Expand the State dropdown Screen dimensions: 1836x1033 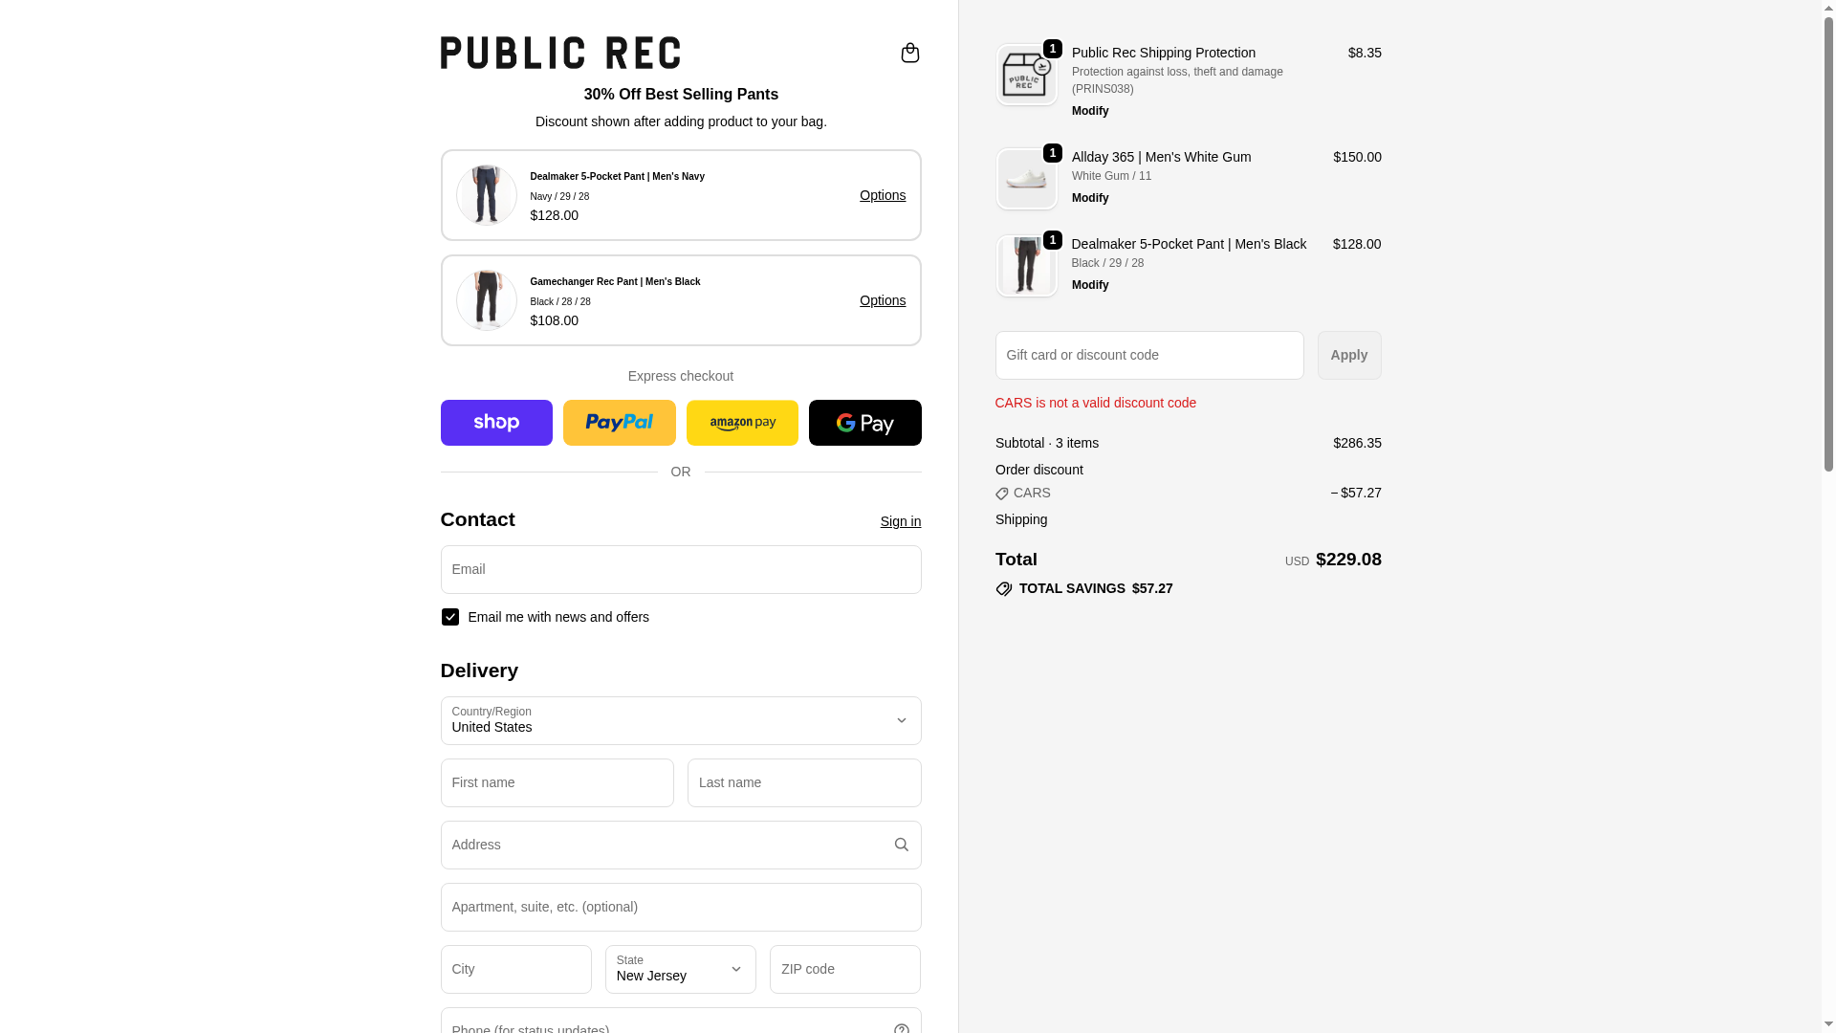tap(680, 969)
